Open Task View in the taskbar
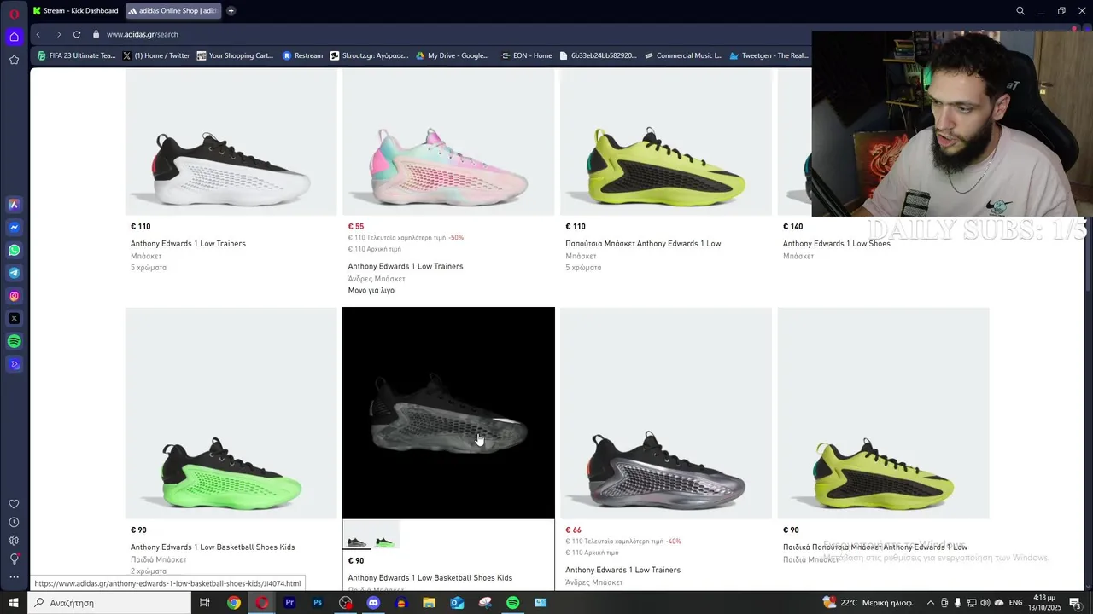 (x=205, y=603)
